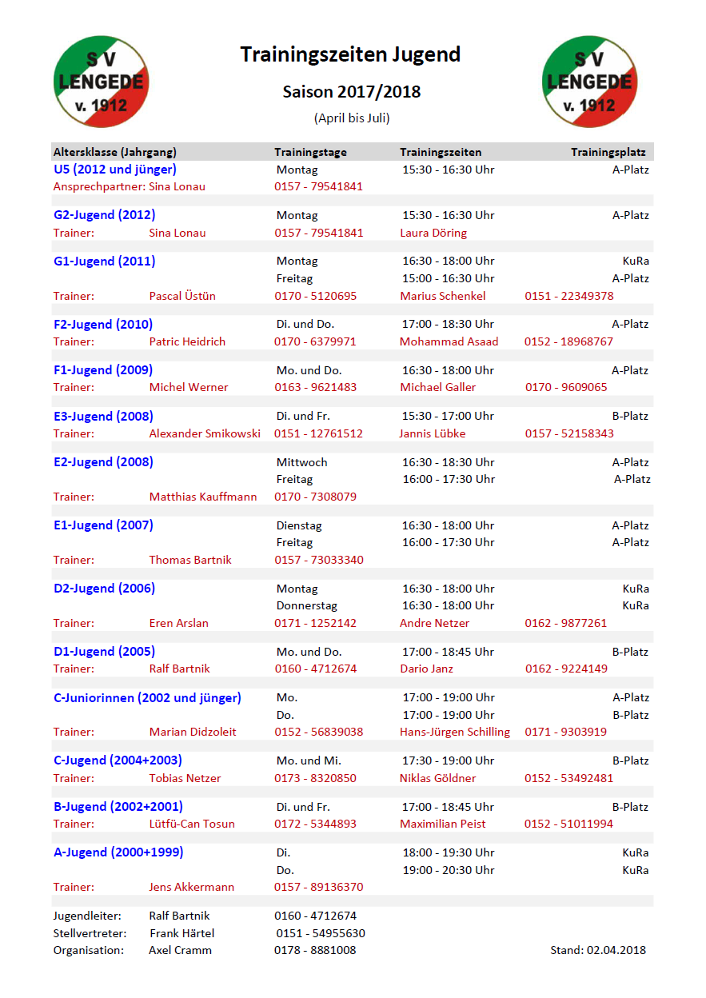The image size is (706, 998).
Task: Select Jens Akkermann's phone number 0157 - 89136370
Action: point(318,887)
